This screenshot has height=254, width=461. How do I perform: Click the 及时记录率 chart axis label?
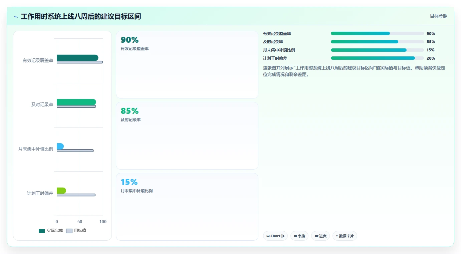42,105
